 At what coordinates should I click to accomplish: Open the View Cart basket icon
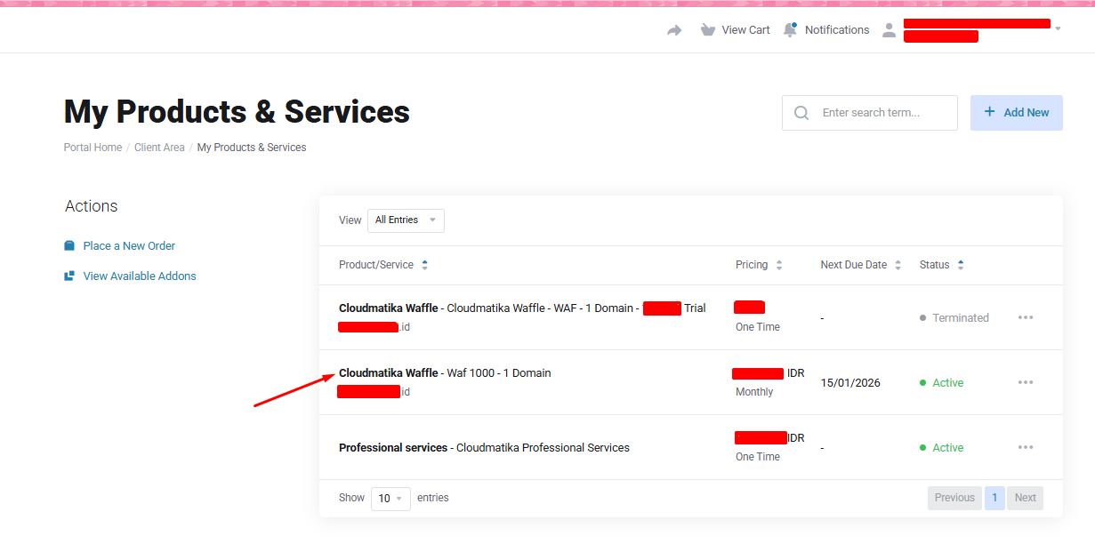click(x=708, y=30)
